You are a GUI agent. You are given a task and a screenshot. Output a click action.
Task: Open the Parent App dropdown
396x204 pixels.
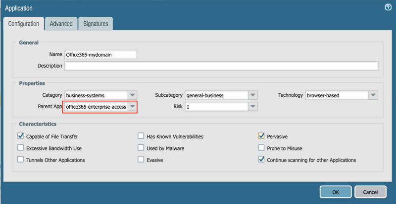(132, 106)
